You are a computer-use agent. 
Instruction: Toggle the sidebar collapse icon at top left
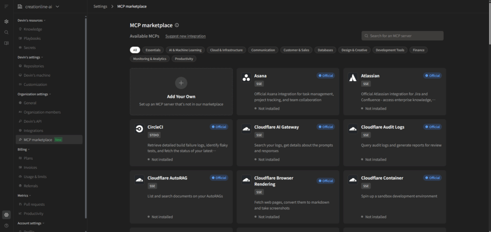point(6,6)
